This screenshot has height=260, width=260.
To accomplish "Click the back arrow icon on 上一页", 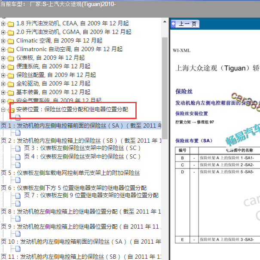I will pos(174,24).
